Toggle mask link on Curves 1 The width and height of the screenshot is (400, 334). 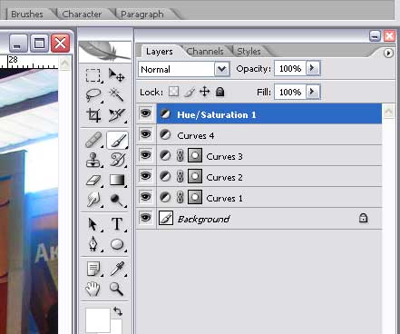180,197
